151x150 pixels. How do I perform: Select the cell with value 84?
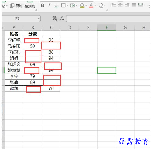click(33, 64)
